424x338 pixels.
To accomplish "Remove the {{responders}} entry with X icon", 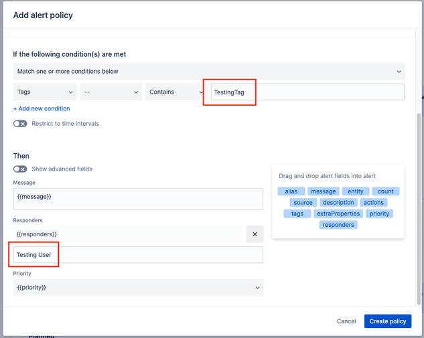I will [255, 234].
